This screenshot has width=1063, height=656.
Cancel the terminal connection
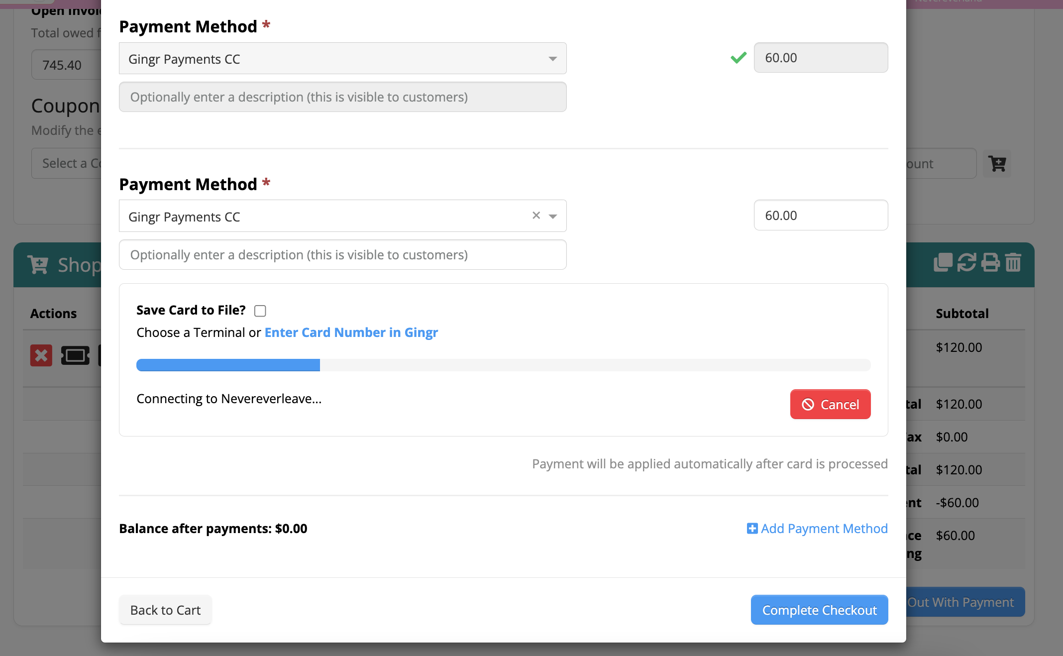830,404
